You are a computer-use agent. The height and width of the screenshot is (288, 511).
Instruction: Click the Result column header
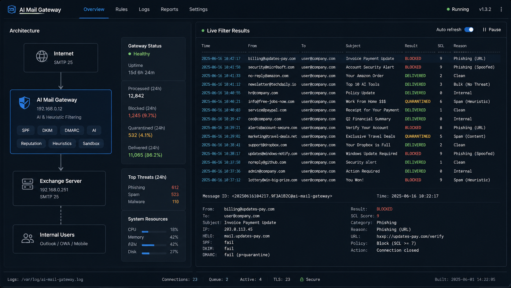411,46
